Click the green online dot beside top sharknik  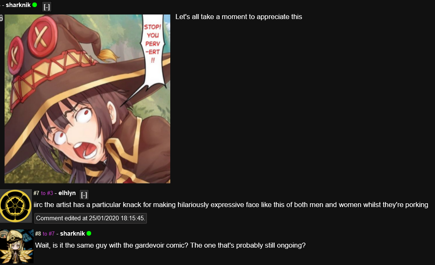[35, 5]
